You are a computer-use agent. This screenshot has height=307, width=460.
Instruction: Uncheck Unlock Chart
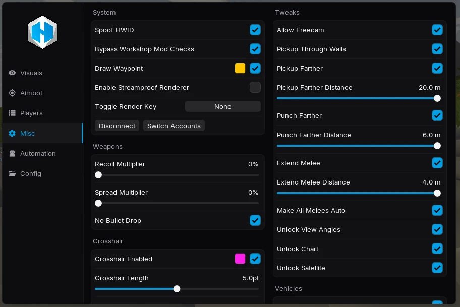click(437, 249)
